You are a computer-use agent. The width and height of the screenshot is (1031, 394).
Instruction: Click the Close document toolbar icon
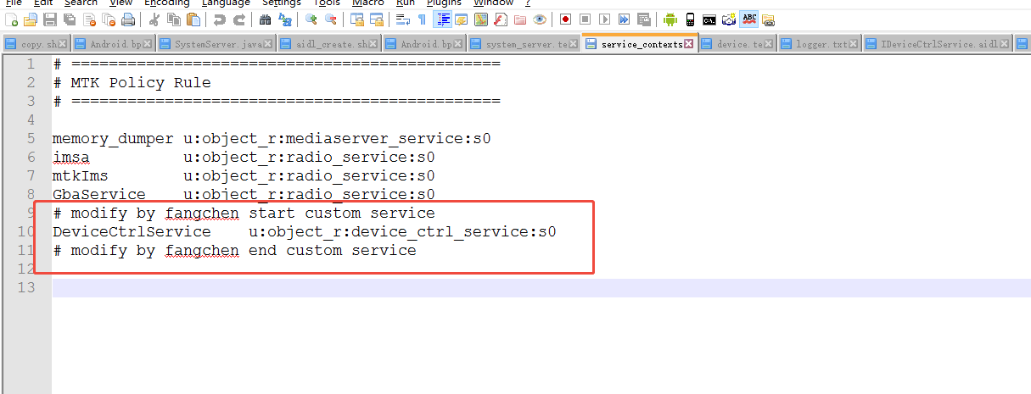[89, 19]
